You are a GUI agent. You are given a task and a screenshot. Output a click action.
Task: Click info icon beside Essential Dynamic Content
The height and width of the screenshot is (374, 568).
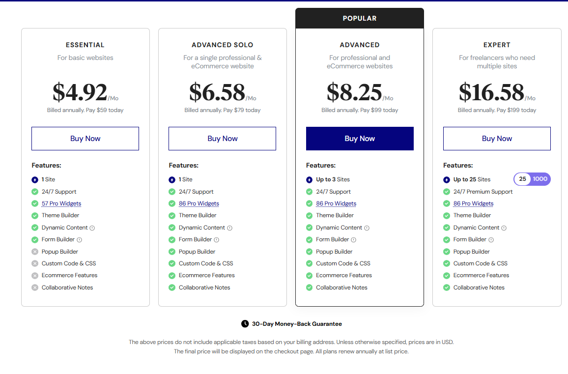click(x=92, y=228)
